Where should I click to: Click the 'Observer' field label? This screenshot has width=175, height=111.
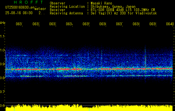pos(58,3)
